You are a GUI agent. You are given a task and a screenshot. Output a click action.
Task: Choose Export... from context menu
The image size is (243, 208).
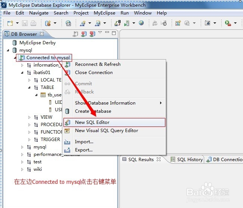114,150
